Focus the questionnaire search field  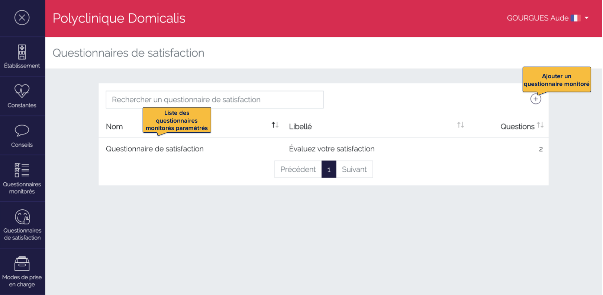click(x=215, y=100)
